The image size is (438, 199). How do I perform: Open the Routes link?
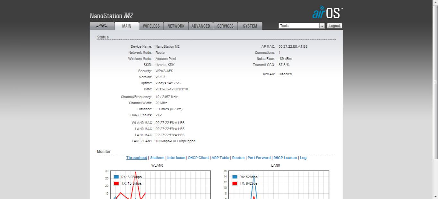[x=238, y=158]
